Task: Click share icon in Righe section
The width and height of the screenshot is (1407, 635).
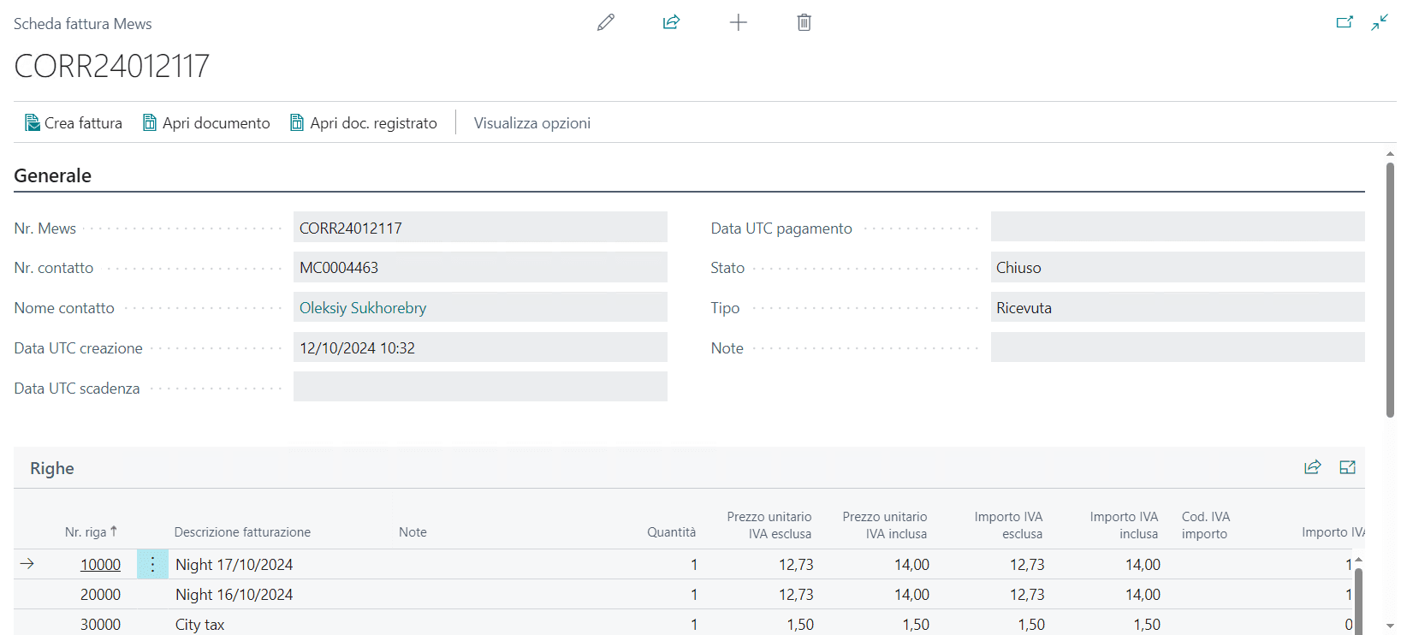Action: pos(1312,467)
